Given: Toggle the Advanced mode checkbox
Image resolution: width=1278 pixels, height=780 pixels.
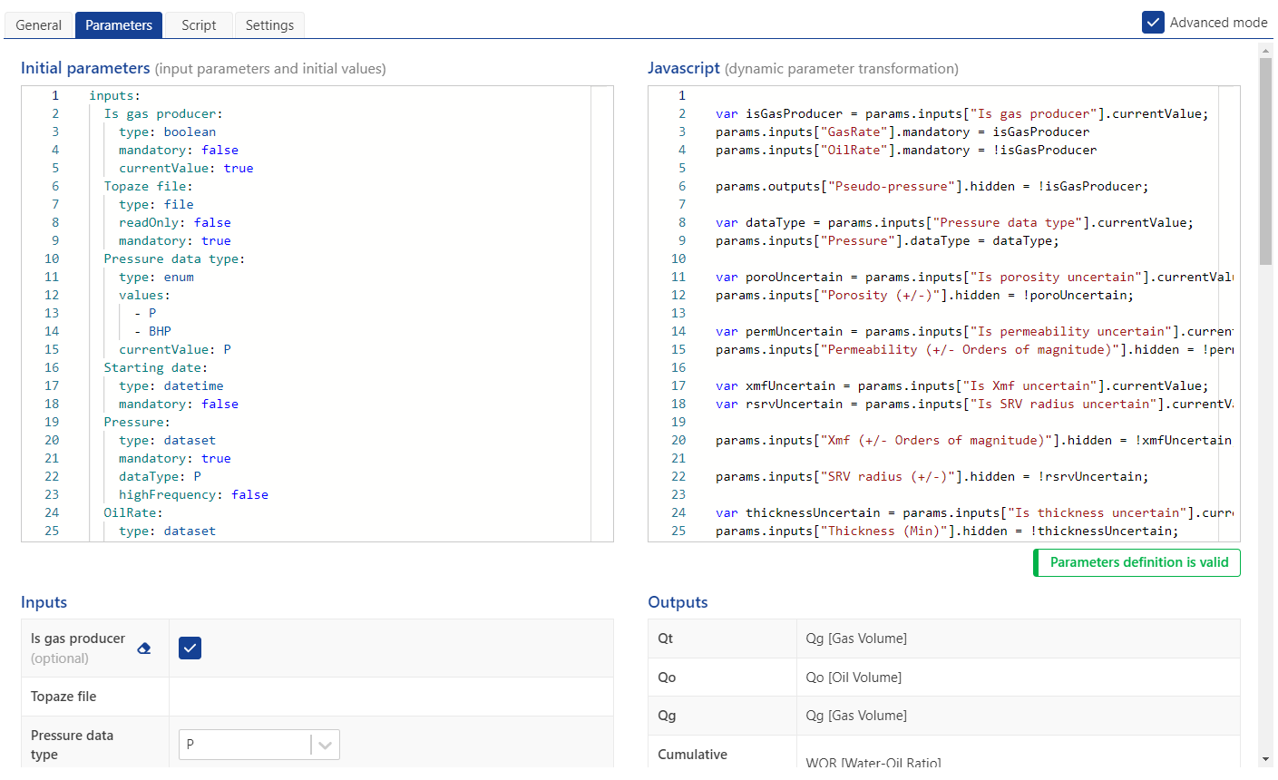Looking at the screenshot, I should pos(1153,23).
